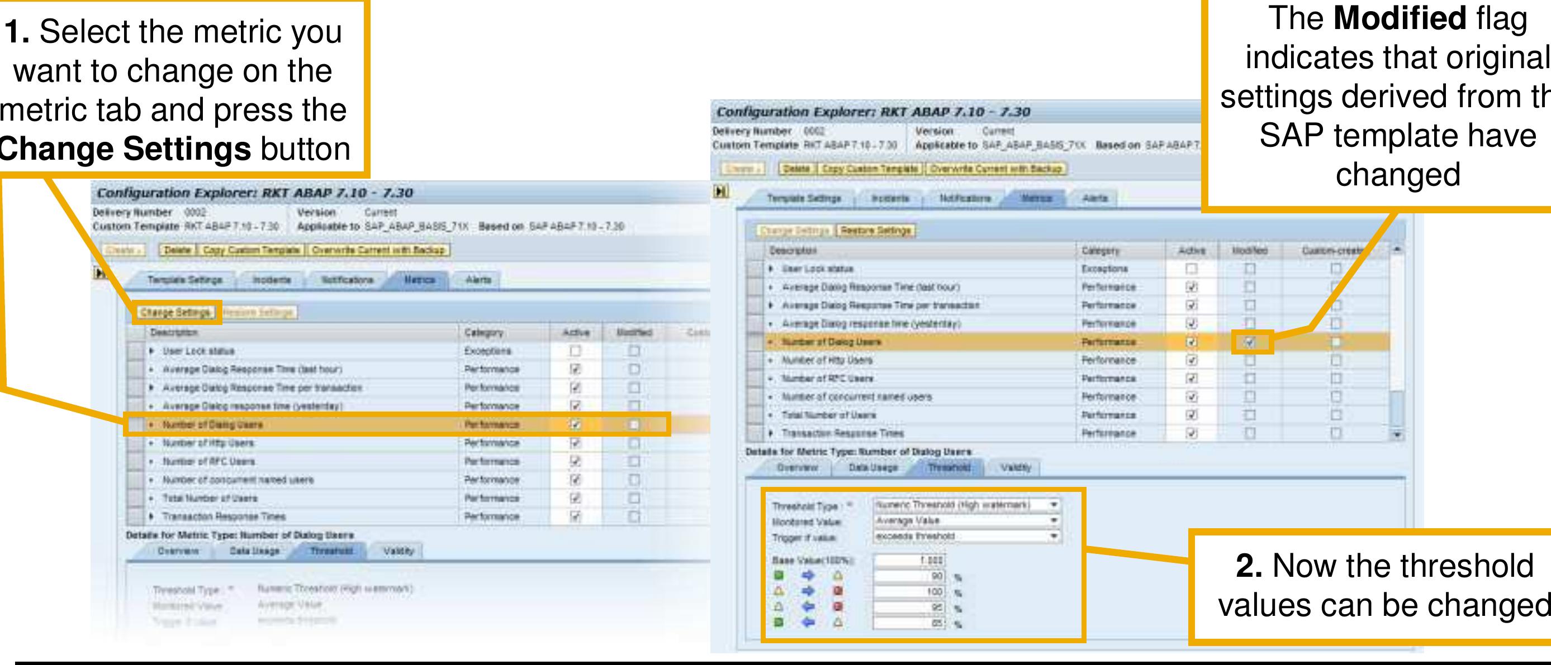1551x665 pixels.
Task: Expand Transaction Response Times row in right table
Action: point(771,433)
